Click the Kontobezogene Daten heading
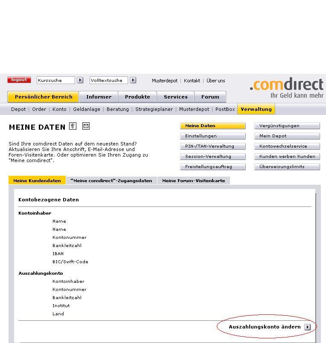326x343 pixels. tap(49, 200)
